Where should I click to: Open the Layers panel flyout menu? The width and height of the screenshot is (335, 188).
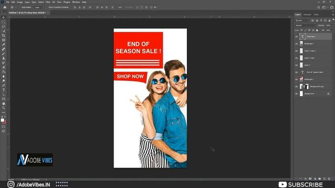[333, 15]
